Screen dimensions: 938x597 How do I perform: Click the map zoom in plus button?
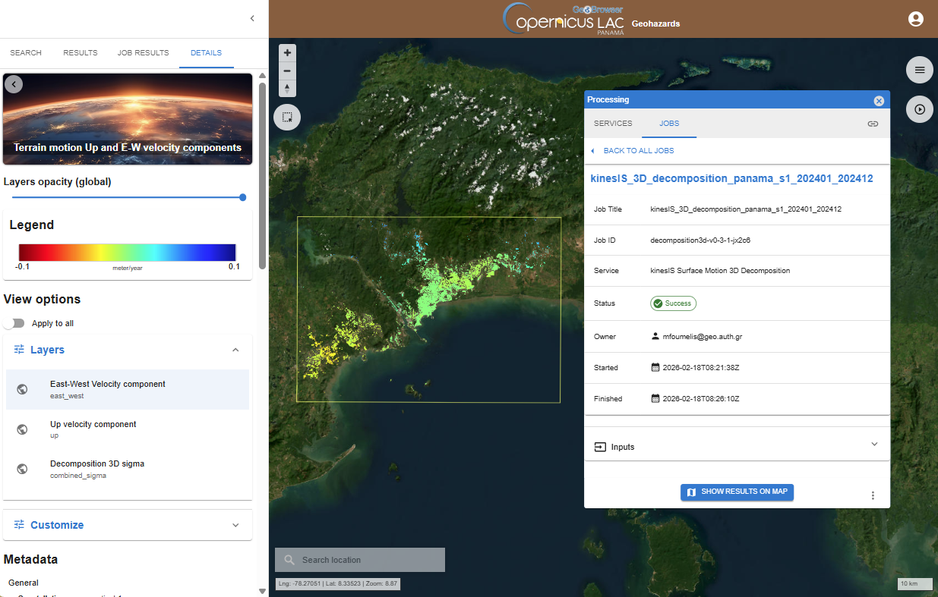click(x=287, y=53)
